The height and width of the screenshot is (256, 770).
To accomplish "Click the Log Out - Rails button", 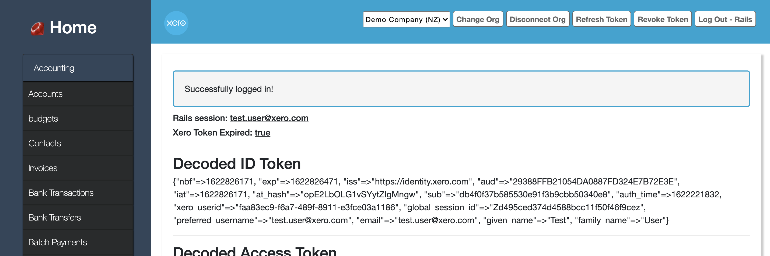I will [x=725, y=19].
